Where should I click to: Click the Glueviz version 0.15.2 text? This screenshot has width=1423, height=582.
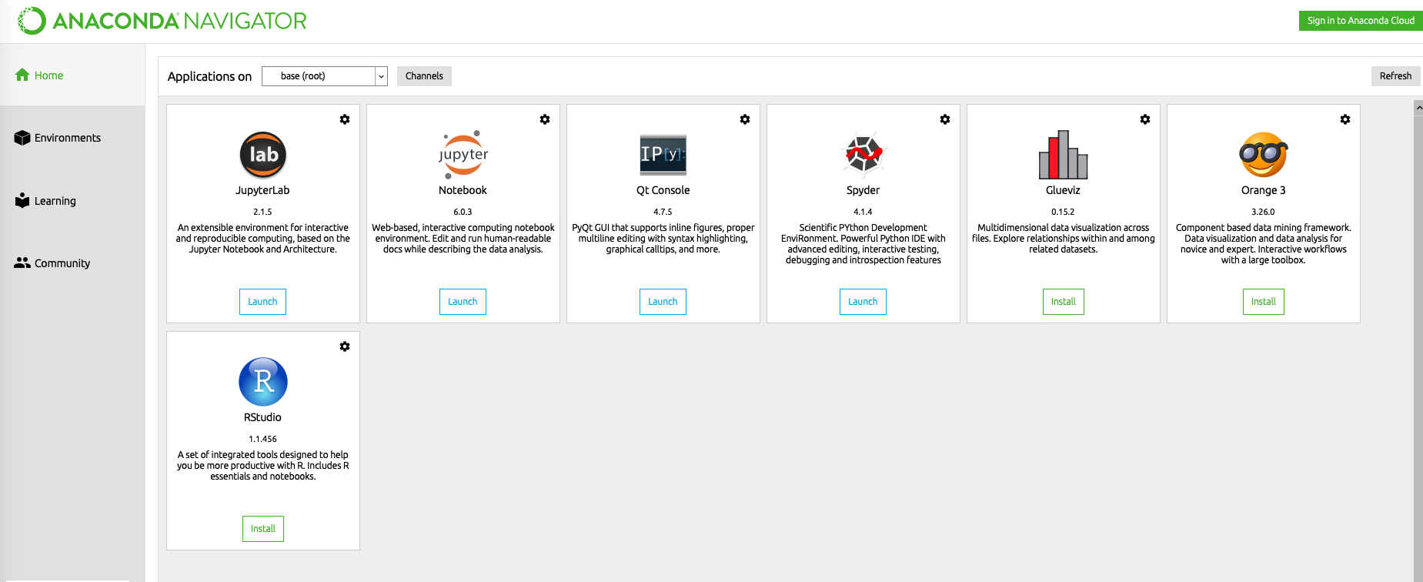(1063, 212)
